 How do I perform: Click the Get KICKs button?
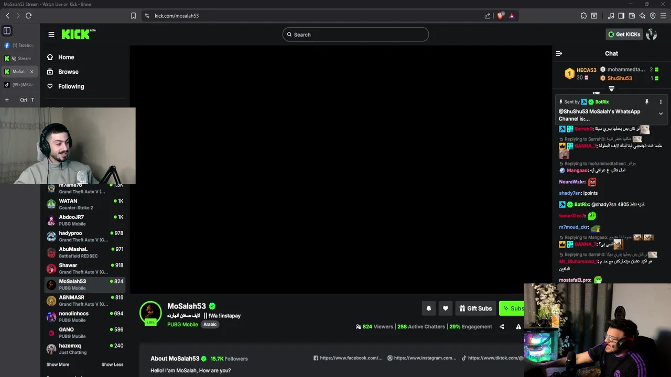(x=624, y=35)
